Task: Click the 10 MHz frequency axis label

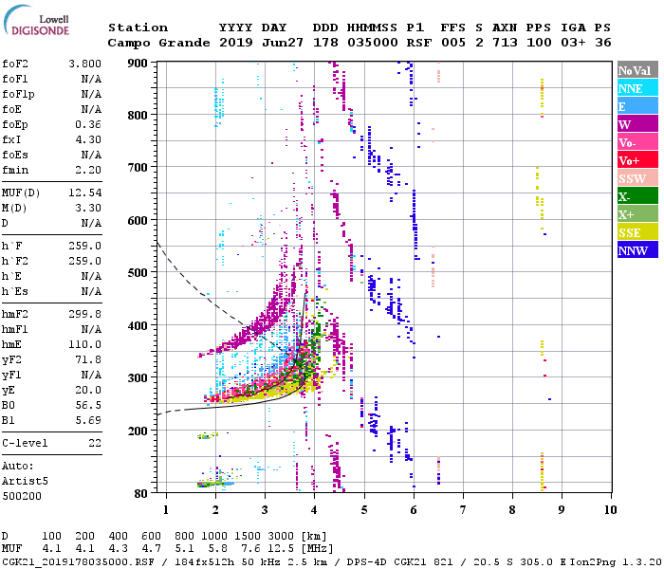Action: coord(610,510)
